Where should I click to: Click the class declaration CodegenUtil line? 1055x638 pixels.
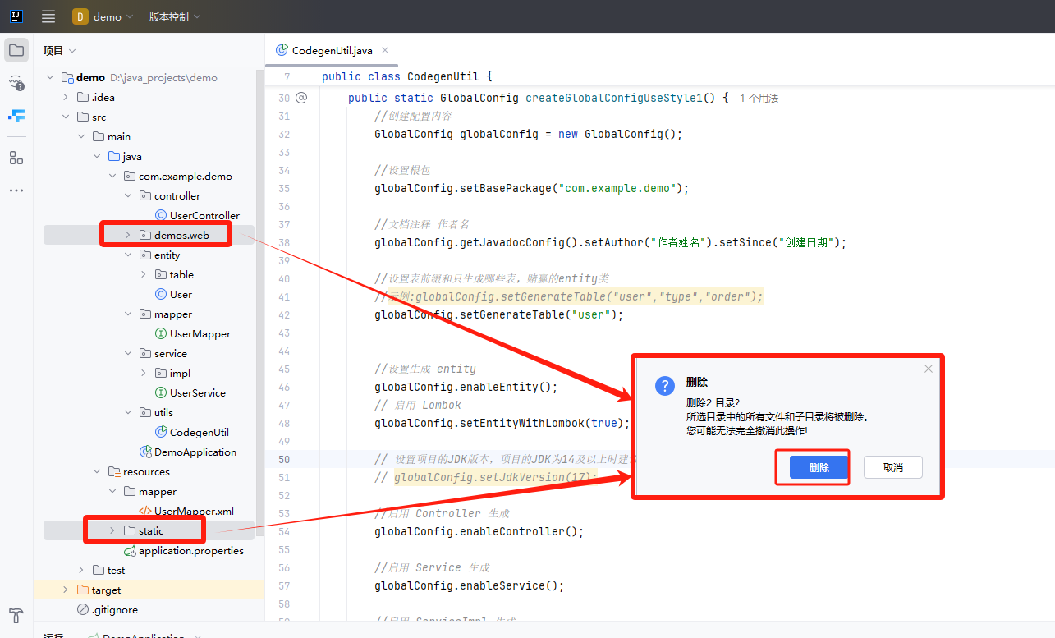coord(407,76)
